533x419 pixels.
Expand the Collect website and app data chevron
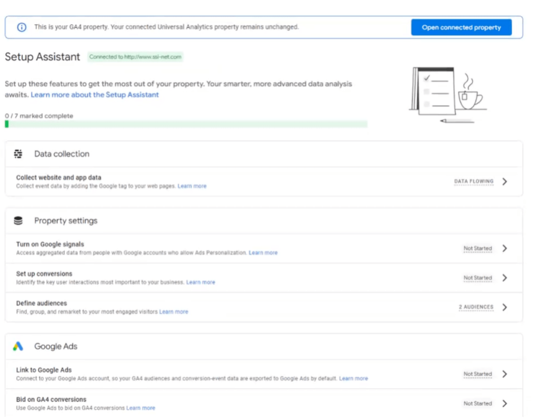[505, 182]
